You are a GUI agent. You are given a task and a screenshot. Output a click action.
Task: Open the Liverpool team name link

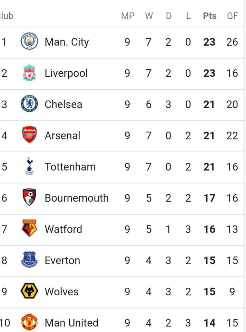[x=66, y=73]
